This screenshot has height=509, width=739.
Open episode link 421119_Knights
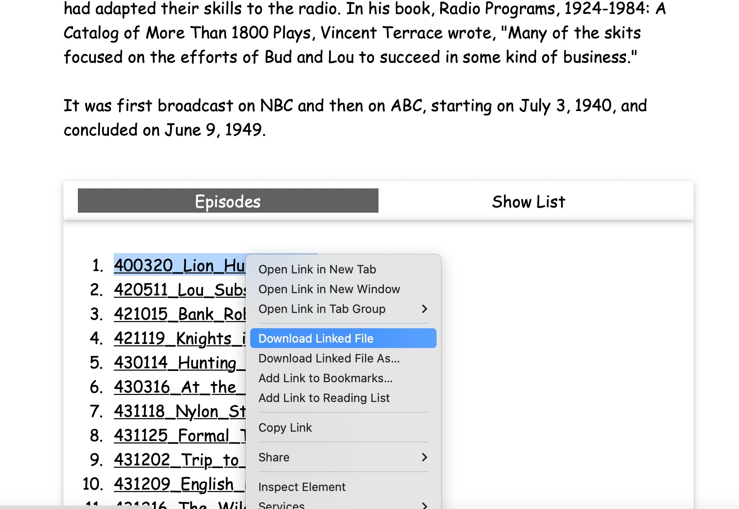[x=180, y=338]
